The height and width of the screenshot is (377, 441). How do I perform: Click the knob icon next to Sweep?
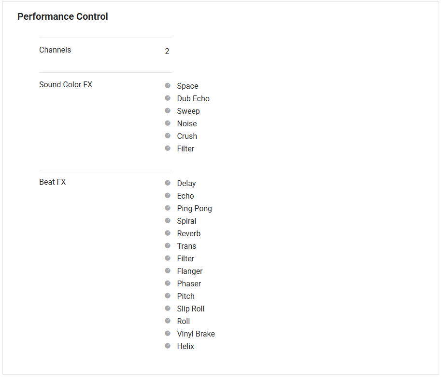(x=168, y=110)
